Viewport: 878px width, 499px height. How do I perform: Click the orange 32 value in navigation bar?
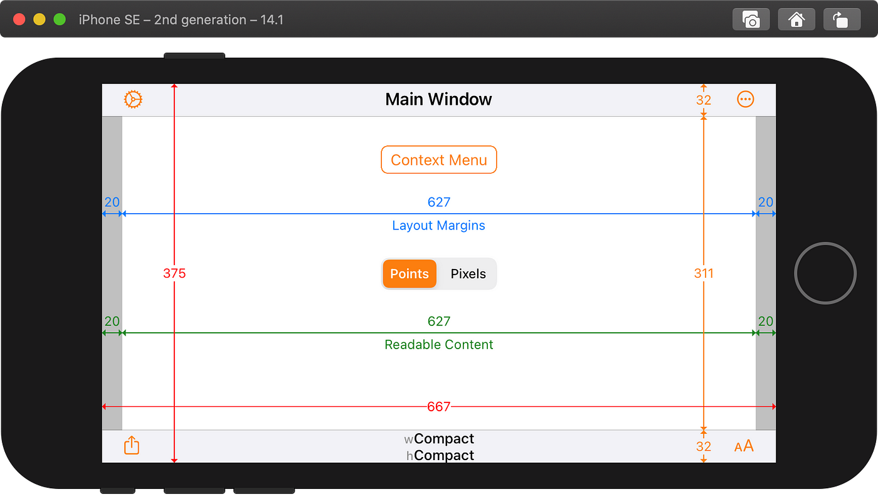point(704,100)
